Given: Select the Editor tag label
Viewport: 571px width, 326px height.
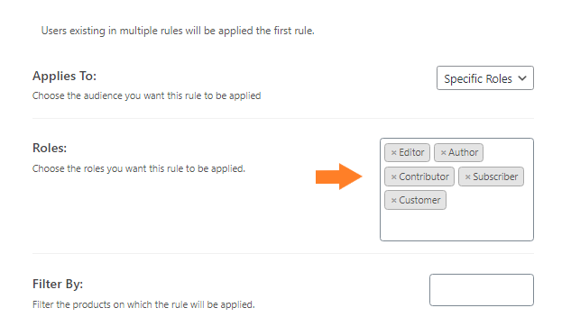Looking at the screenshot, I should pos(411,152).
